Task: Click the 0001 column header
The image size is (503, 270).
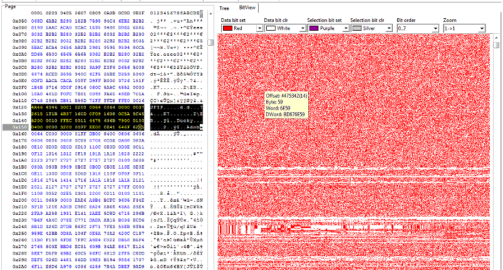Action: click(36, 13)
